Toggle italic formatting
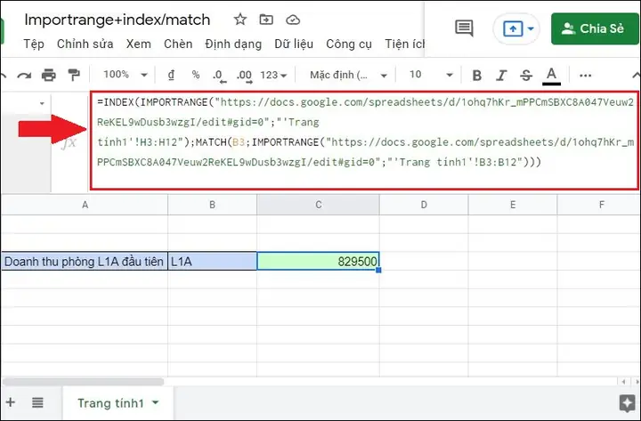Viewport: 641px width, 421px height. (501, 75)
